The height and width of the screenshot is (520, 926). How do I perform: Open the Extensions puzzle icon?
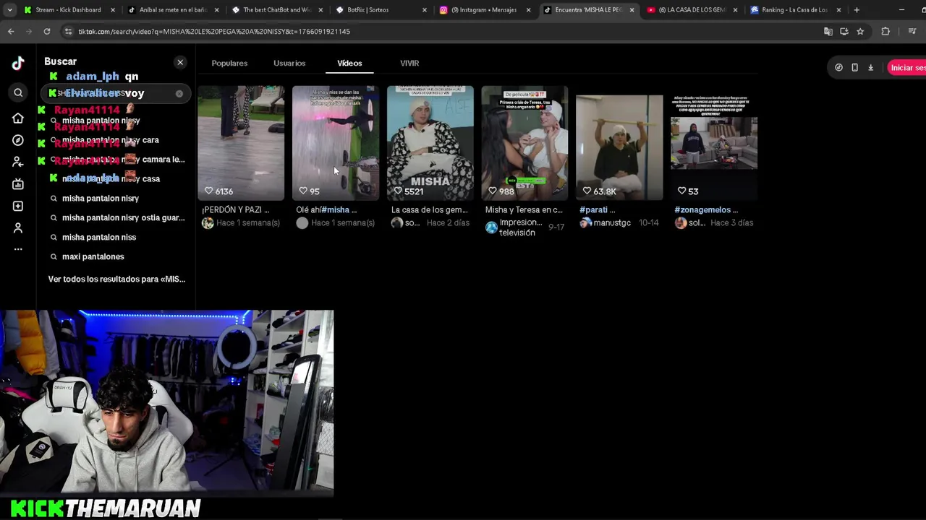click(885, 31)
